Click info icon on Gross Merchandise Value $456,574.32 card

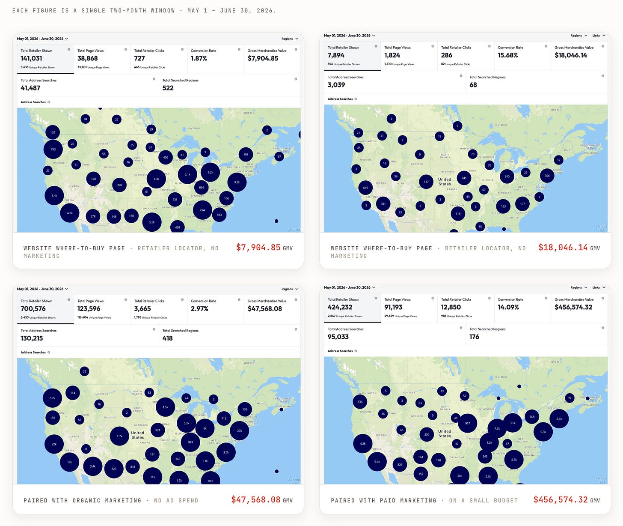tap(602, 298)
